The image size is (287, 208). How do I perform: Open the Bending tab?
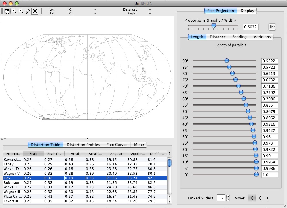pos(239,37)
